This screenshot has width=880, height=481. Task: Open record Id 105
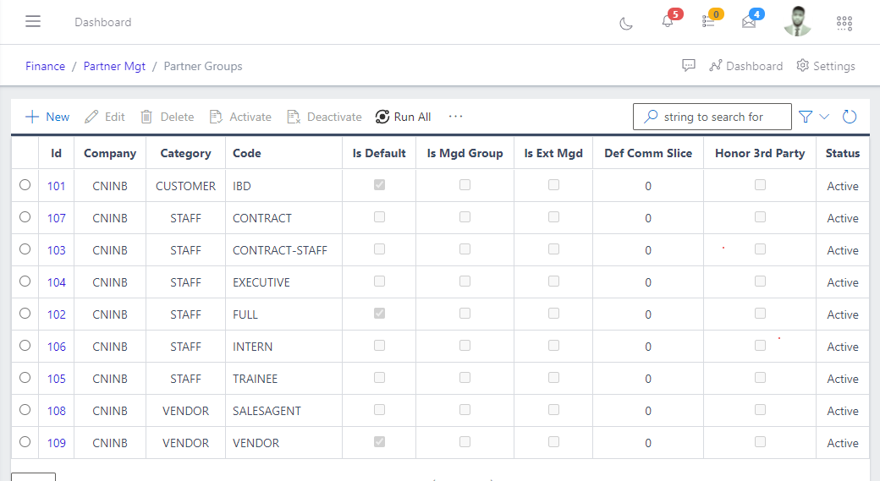56,379
